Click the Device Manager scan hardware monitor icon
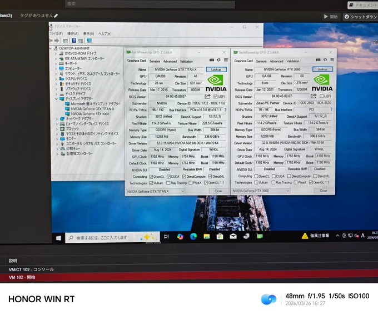 89,41
